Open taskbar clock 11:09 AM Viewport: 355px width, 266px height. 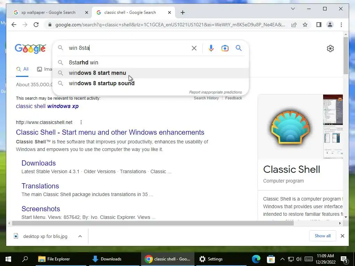click(325, 259)
